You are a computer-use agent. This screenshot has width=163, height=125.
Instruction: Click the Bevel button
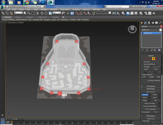tap(145, 97)
